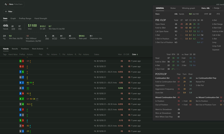Screen dimensions: 224x134
Task: Select the 53 hand row cards
Action: 22,120
